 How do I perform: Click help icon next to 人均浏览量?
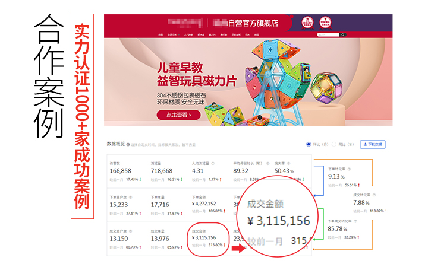click(213, 163)
